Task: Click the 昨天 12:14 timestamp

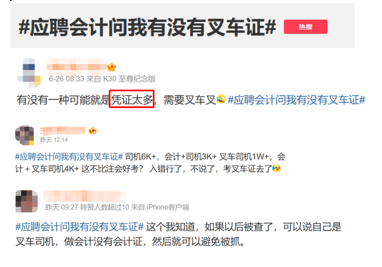Action: [54, 140]
